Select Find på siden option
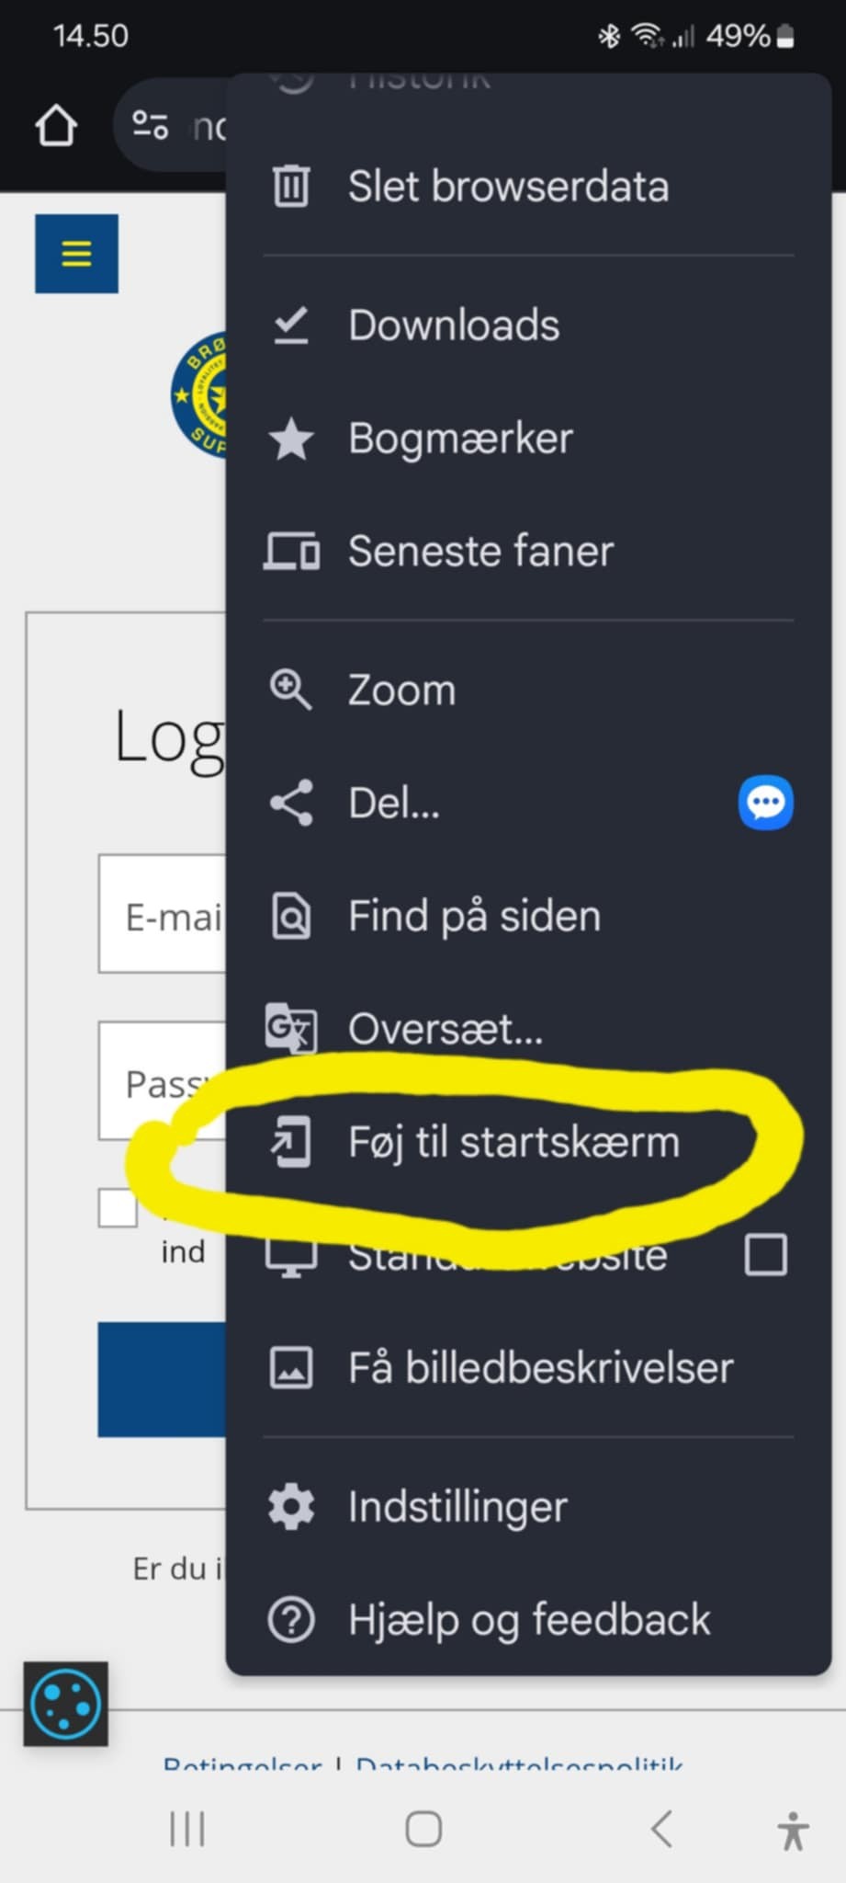This screenshot has height=1883, width=846. point(528,917)
